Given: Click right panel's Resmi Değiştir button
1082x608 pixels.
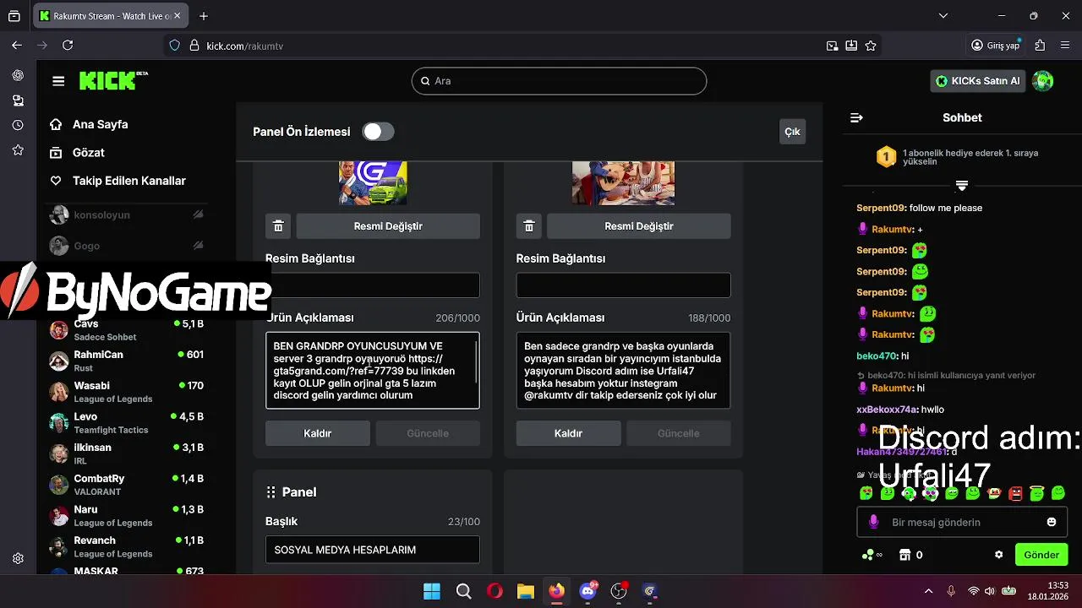Looking at the screenshot, I should pos(639,226).
